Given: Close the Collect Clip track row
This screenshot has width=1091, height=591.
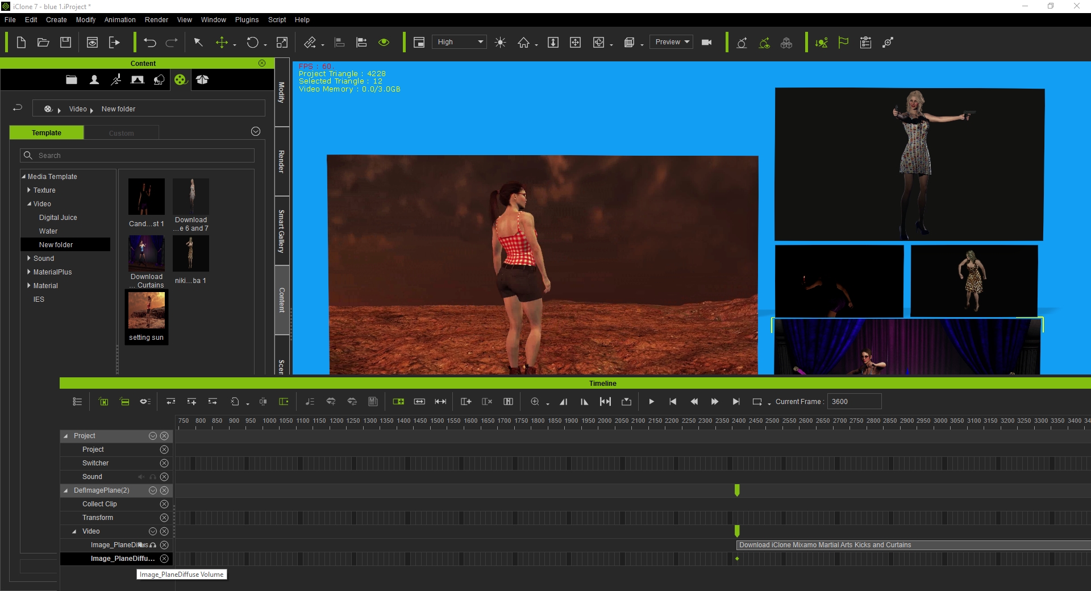Looking at the screenshot, I should (164, 504).
